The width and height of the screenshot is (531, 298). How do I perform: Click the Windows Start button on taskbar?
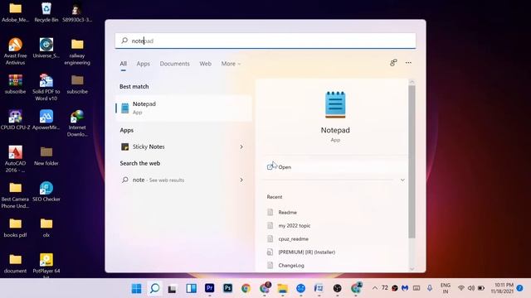click(x=136, y=288)
